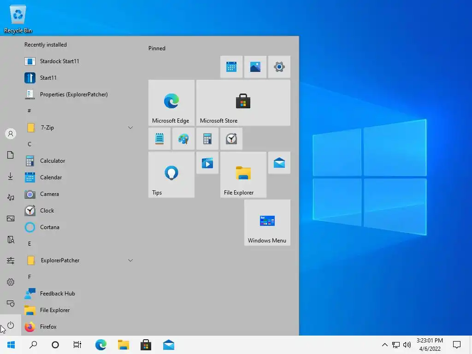This screenshot has width=472, height=354.
Task: Open Music from the sidebar
Action: coord(11,197)
